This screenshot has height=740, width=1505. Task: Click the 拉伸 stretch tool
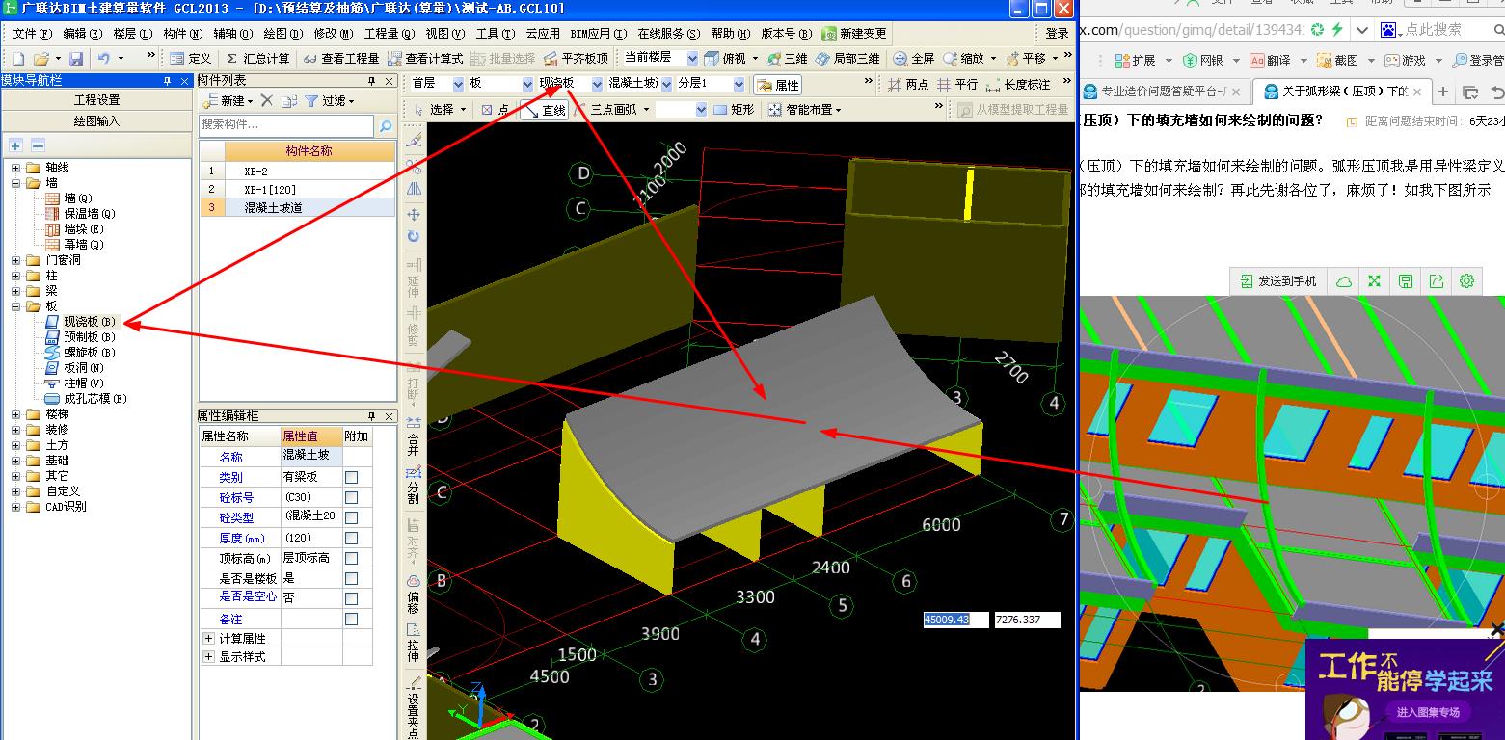414,644
